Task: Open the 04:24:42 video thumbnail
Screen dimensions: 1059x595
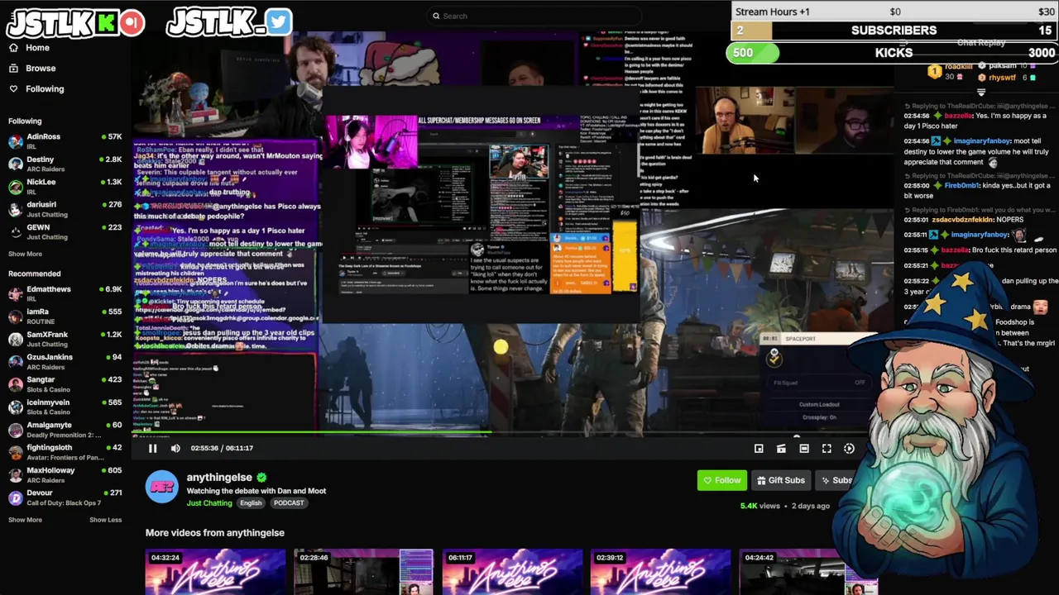Action: coord(808,572)
